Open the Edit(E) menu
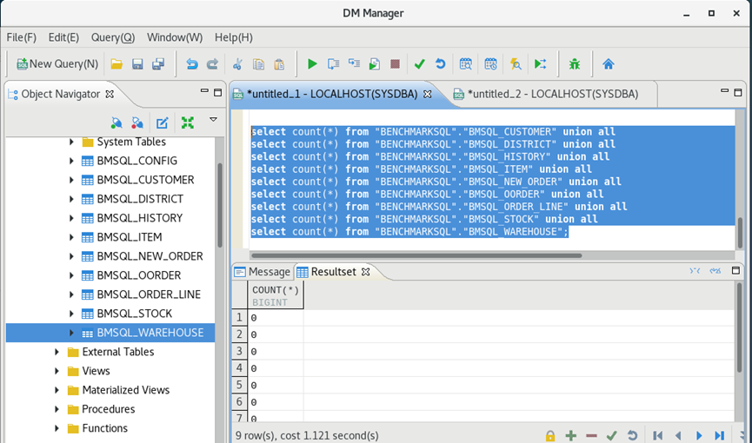Screen dimensions: 752x443 (63, 37)
